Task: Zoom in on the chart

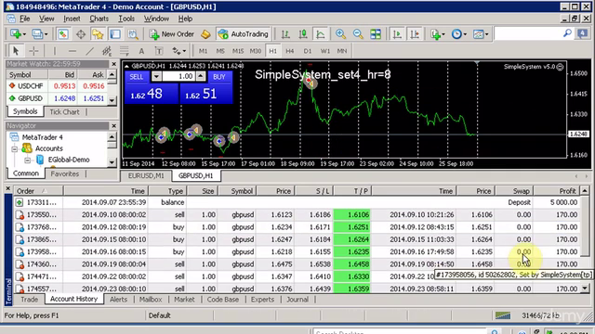Action: (340, 34)
